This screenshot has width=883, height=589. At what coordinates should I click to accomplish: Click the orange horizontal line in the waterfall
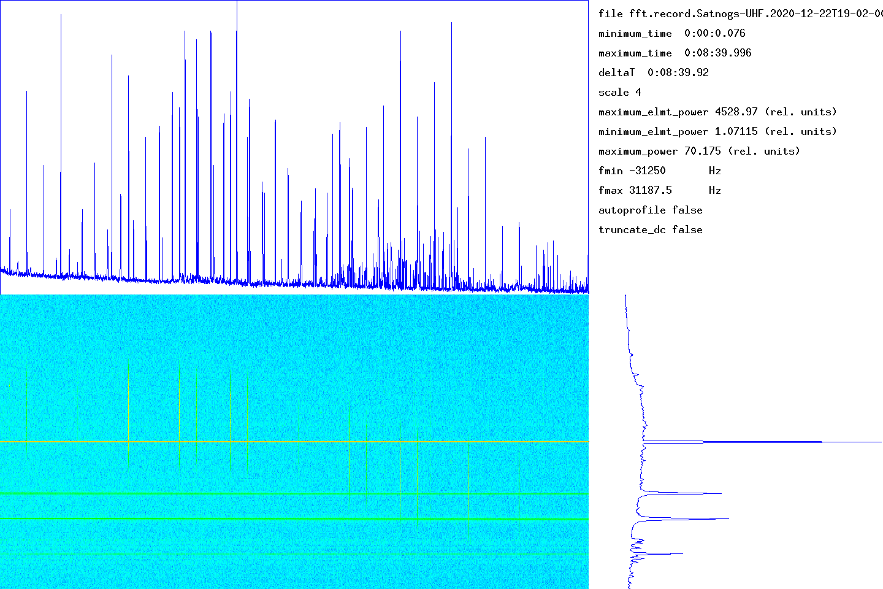[294, 442]
